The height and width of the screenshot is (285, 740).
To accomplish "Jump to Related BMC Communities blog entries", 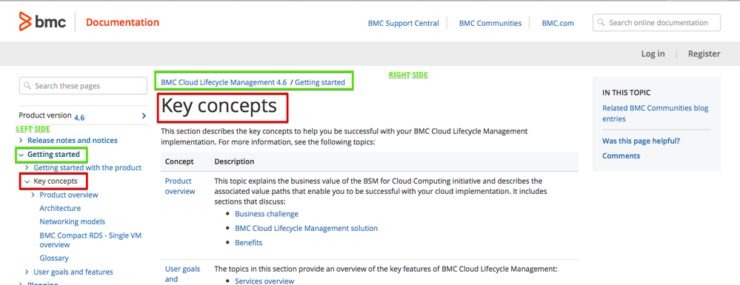I will (655, 113).
